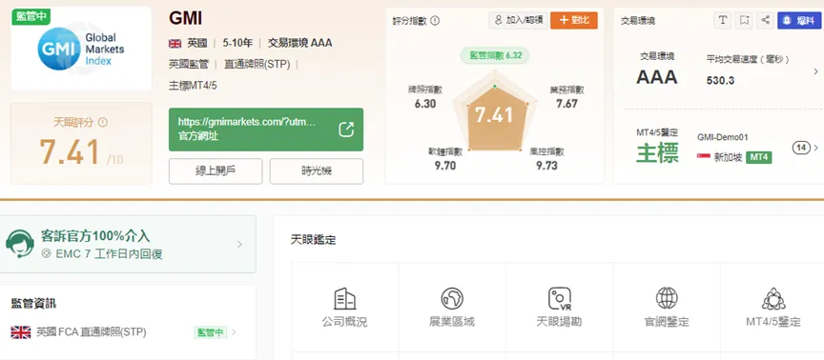Click the 5-10年 tag
824x360 pixels.
[237, 43]
